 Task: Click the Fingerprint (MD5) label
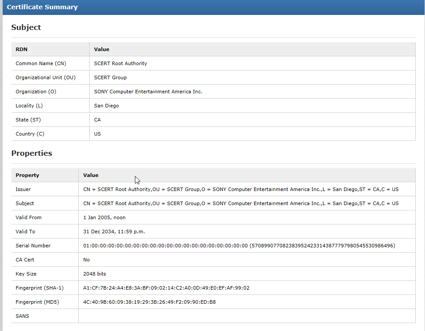[x=37, y=302]
